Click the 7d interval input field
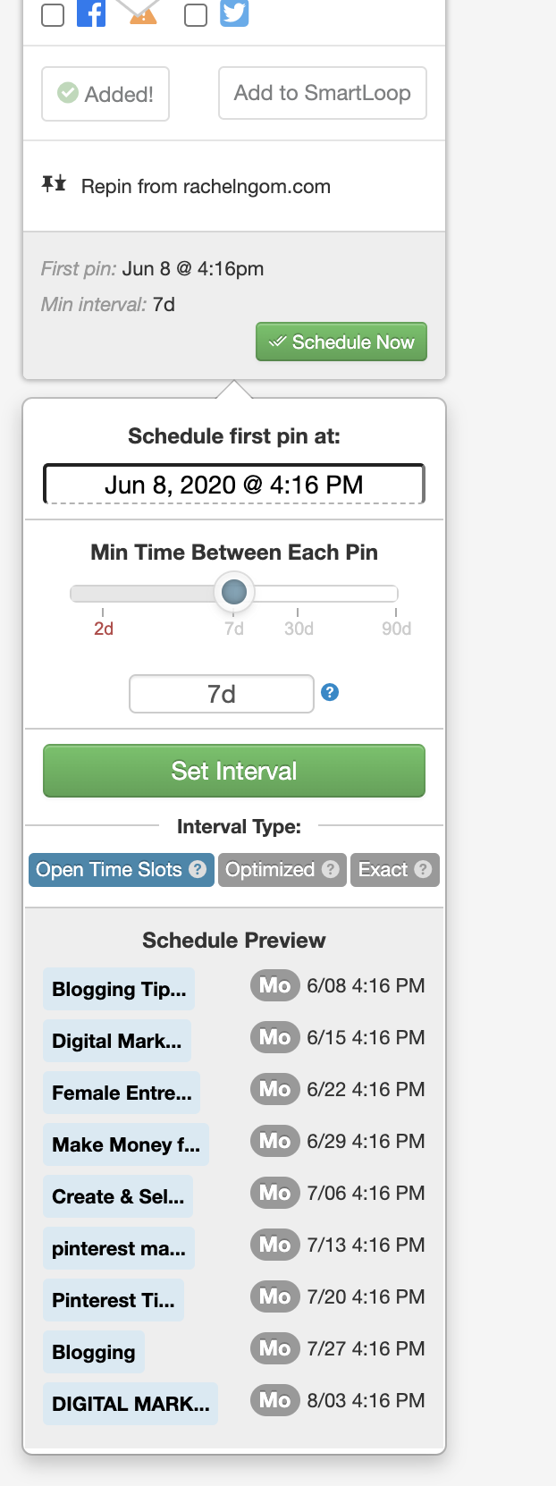The image size is (556, 1486). (221, 693)
